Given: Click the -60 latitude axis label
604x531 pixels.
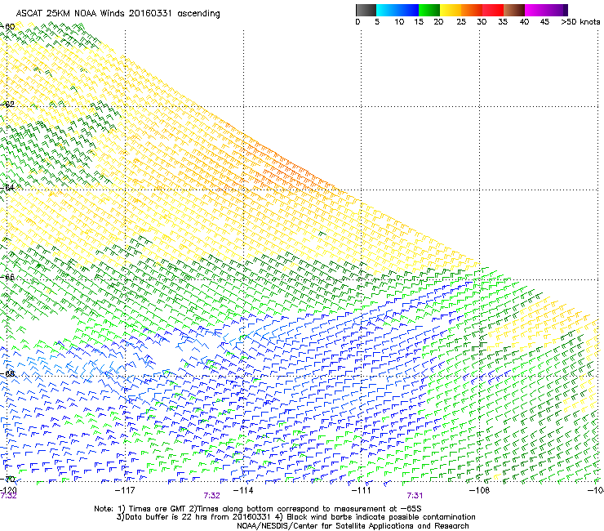Looking at the screenshot, I should pos(7,27).
